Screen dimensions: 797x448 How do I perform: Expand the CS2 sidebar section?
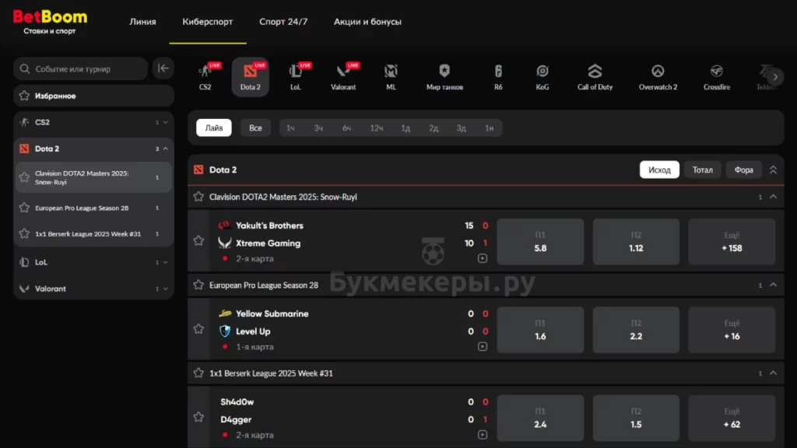click(x=165, y=122)
